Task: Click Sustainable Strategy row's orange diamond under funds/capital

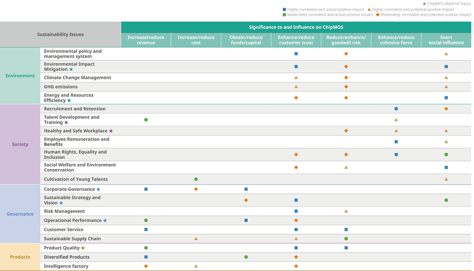Action: tap(246, 200)
